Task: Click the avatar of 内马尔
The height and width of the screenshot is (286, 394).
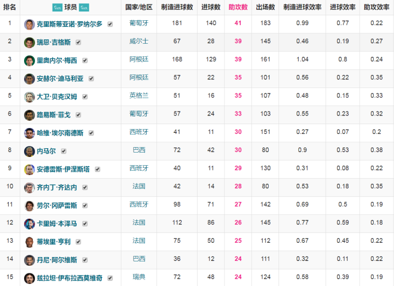Action: click(x=30, y=151)
